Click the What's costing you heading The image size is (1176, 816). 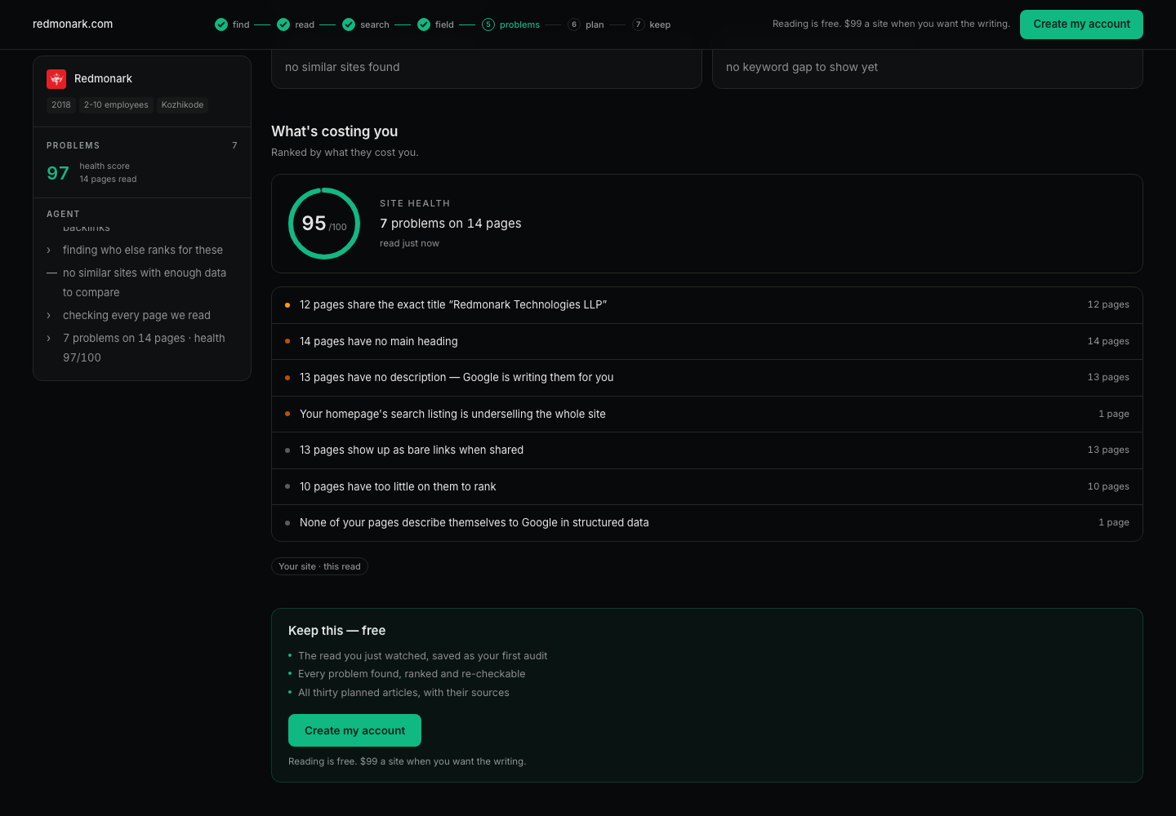click(x=335, y=131)
